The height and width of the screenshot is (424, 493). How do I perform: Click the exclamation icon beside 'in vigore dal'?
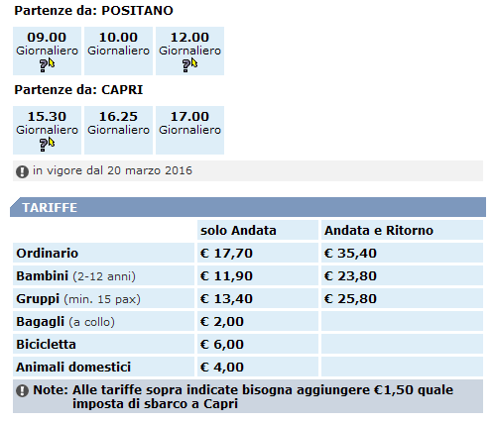[22, 171]
